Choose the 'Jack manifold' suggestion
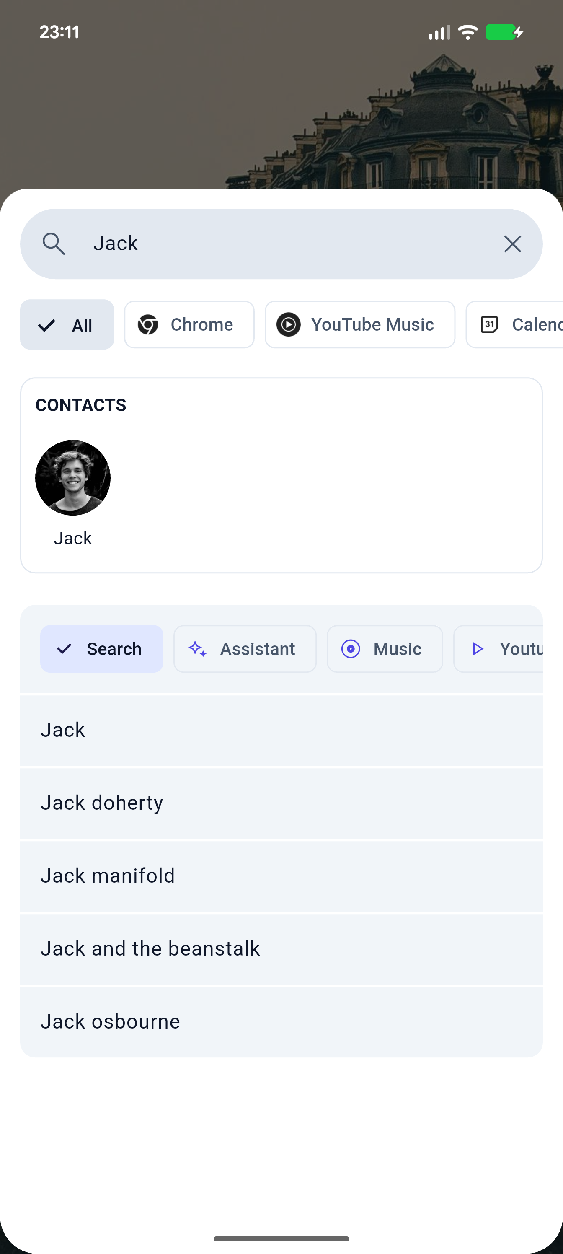Viewport: 563px width, 1254px height. point(281,876)
